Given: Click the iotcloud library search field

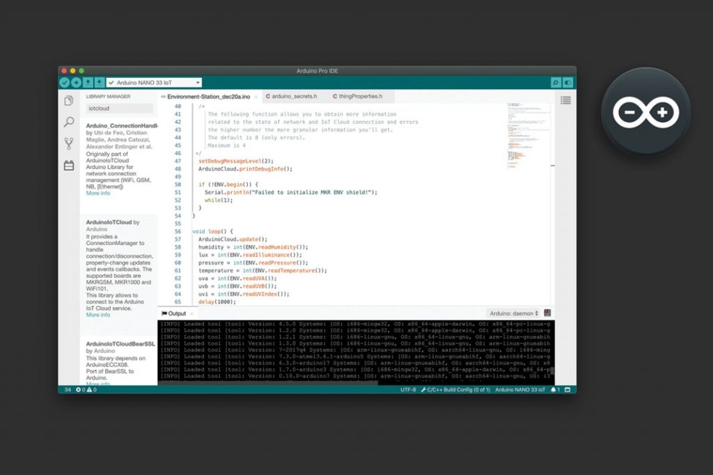Looking at the screenshot, I should (x=120, y=108).
